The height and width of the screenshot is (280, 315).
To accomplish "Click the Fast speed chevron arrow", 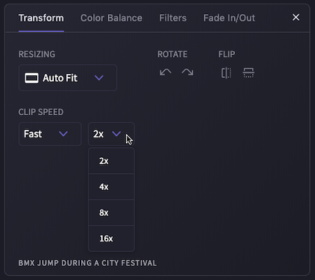I will click(x=63, y=134).
